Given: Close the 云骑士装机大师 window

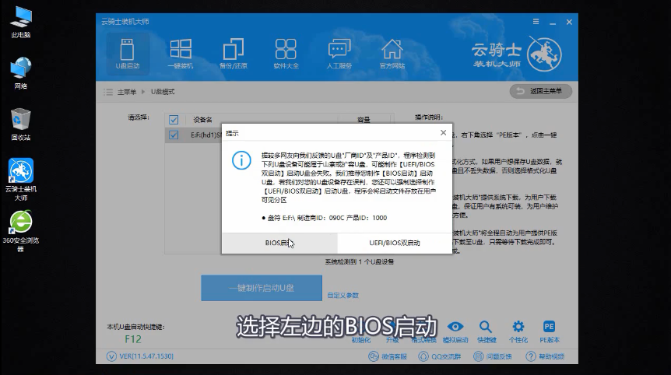Looking at the screenshot, I should [569, 22].
